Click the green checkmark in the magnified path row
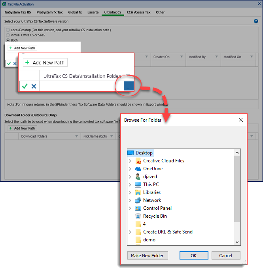Viewport: 263px width, 271px height. click(x=25, y=86)
